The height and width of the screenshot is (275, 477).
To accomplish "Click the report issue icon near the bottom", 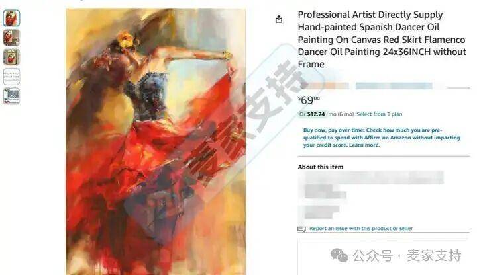I will tap(301, 229).
